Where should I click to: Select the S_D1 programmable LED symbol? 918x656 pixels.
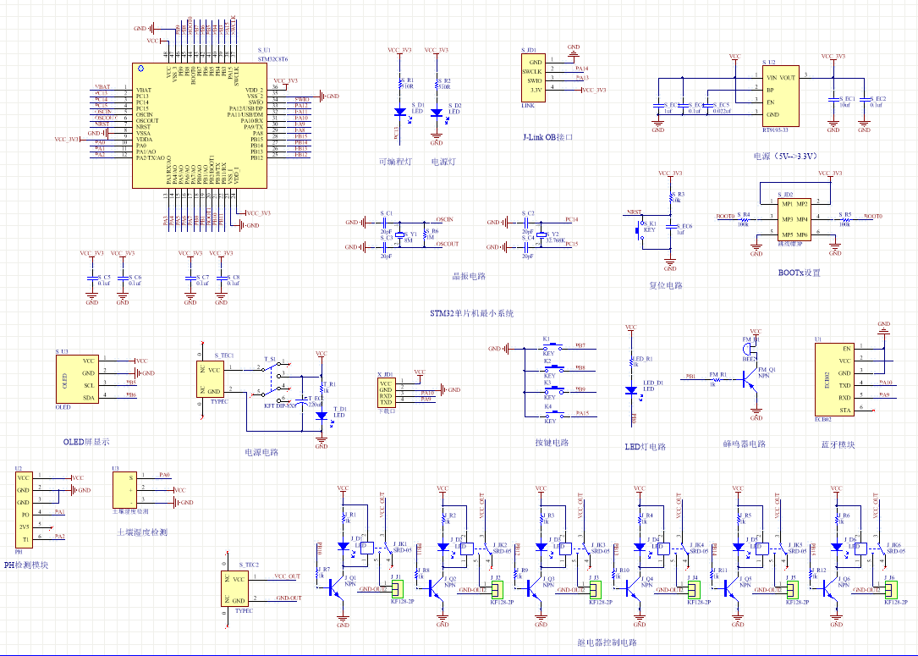tap(399, 112)
